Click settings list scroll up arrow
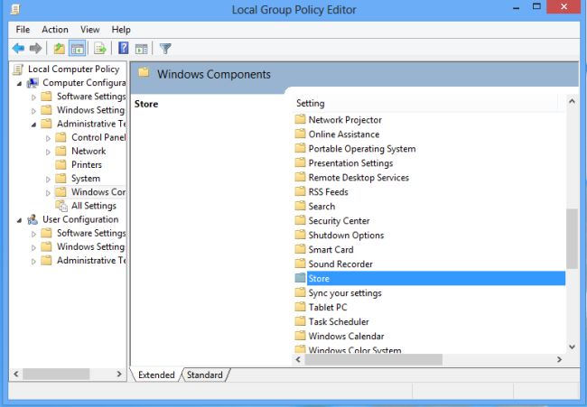This screenshot has height=407, width=587. point(572,101)
